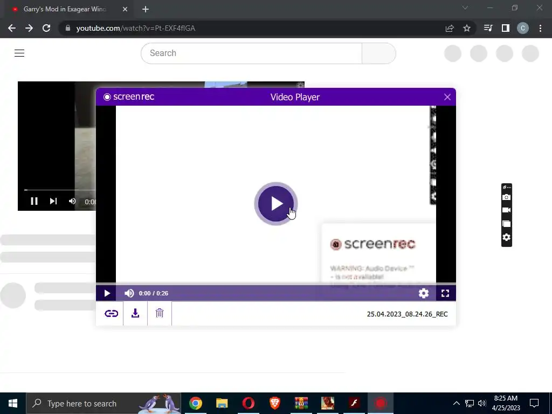Open ScreenRec video player settings gear

point(424,293)
